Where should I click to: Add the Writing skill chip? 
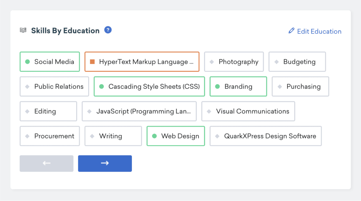click(113, 136)
